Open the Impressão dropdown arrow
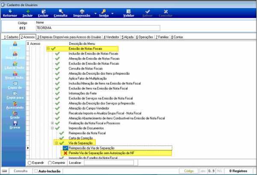The image size is (257, 175). 95,13
